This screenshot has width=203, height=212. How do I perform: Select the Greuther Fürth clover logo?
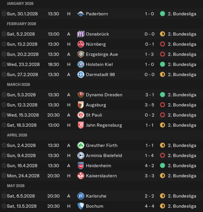pos(81,146)
